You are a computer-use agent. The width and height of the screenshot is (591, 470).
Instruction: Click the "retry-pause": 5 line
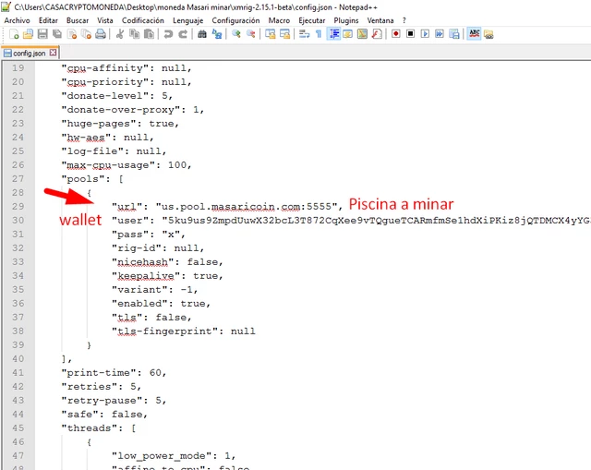[114, 400]
